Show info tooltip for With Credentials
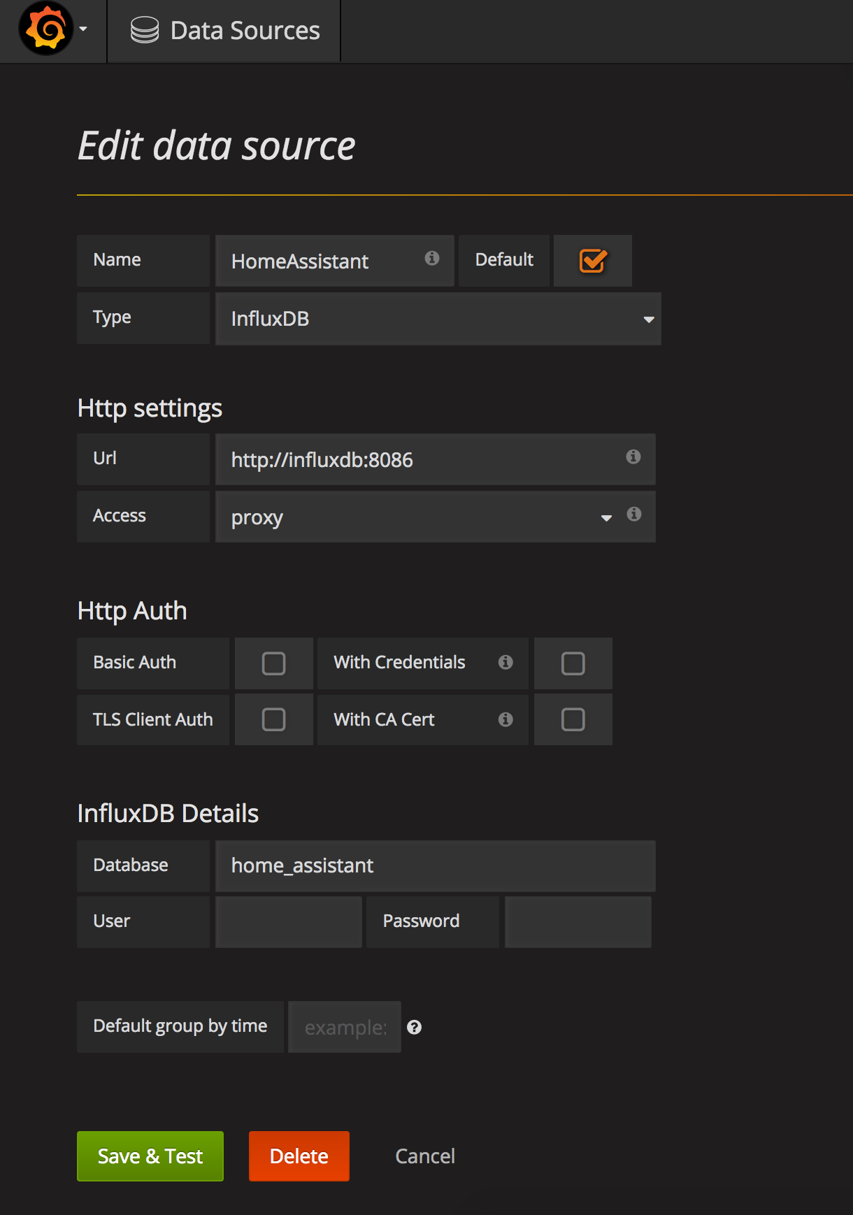The image size is (853, 1215). [506, 663]
